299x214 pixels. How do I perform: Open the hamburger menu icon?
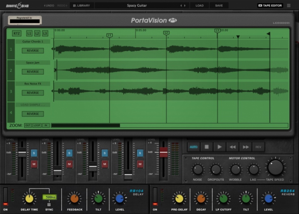pyautogui.click(x=289, y=6)
